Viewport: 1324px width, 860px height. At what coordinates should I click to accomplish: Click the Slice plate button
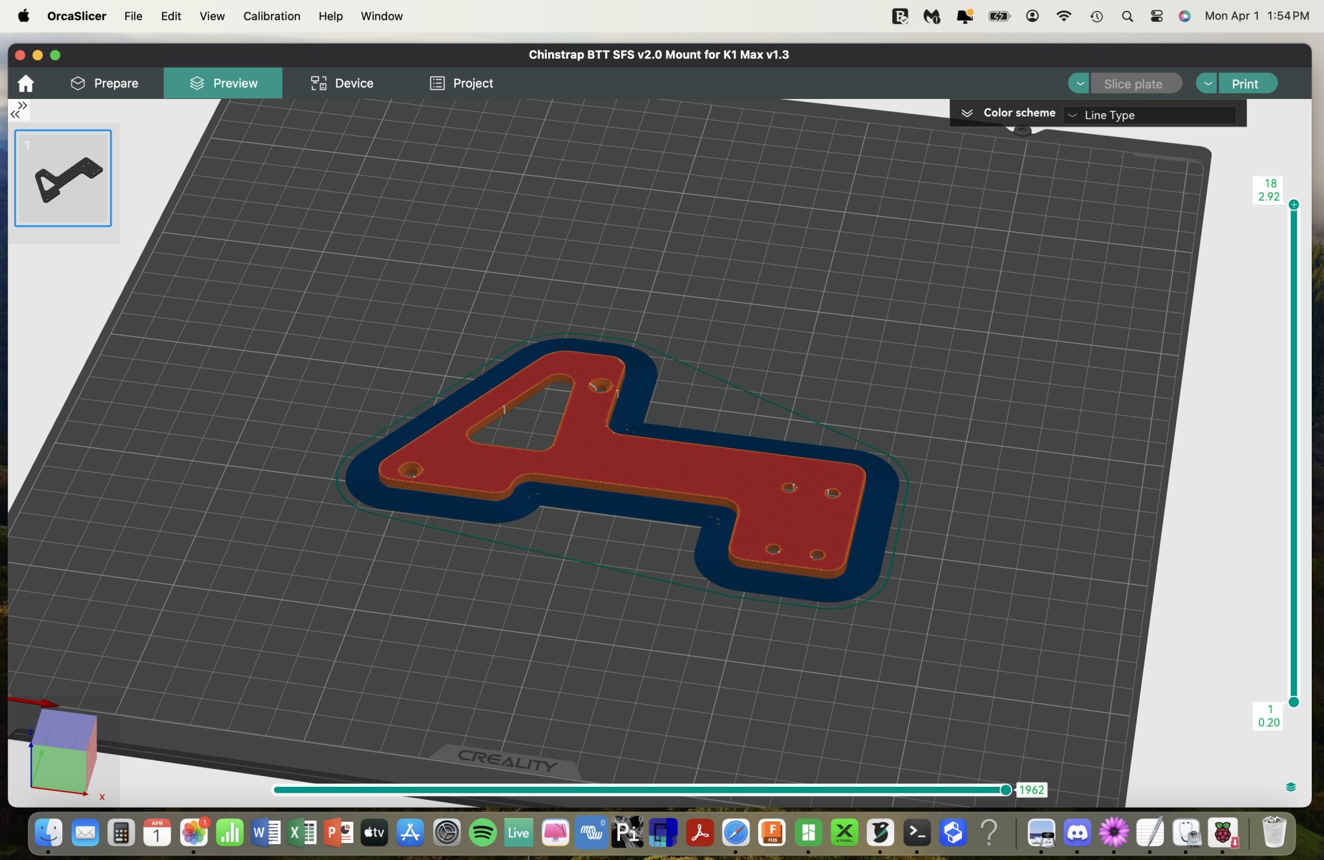1133,83
